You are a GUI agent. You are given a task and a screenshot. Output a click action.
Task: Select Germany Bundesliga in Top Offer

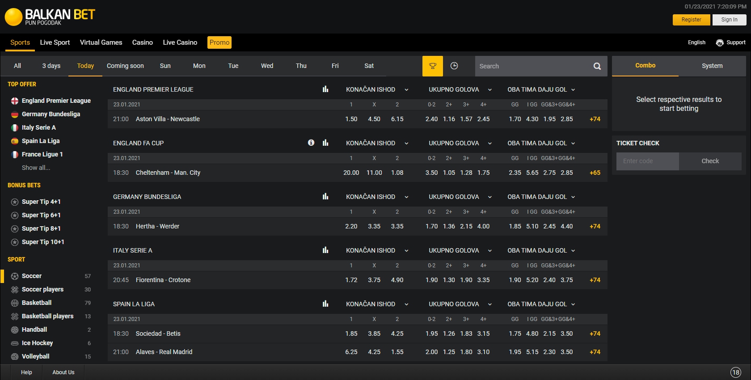point(51,114)
